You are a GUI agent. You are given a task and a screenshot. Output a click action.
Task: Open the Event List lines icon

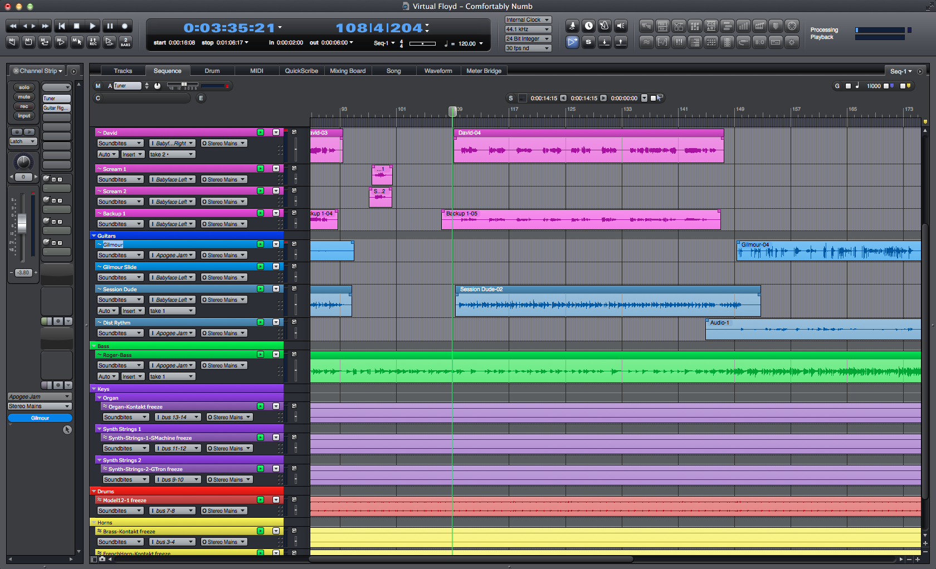pos(695,42)
